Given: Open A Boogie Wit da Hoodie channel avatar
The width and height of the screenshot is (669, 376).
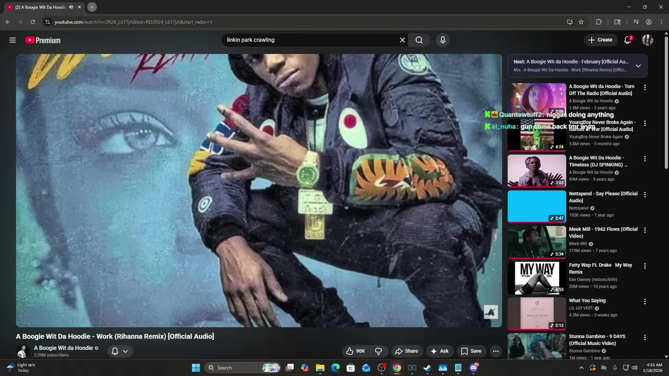Looking at the screenshot, I should pos(22,351).
